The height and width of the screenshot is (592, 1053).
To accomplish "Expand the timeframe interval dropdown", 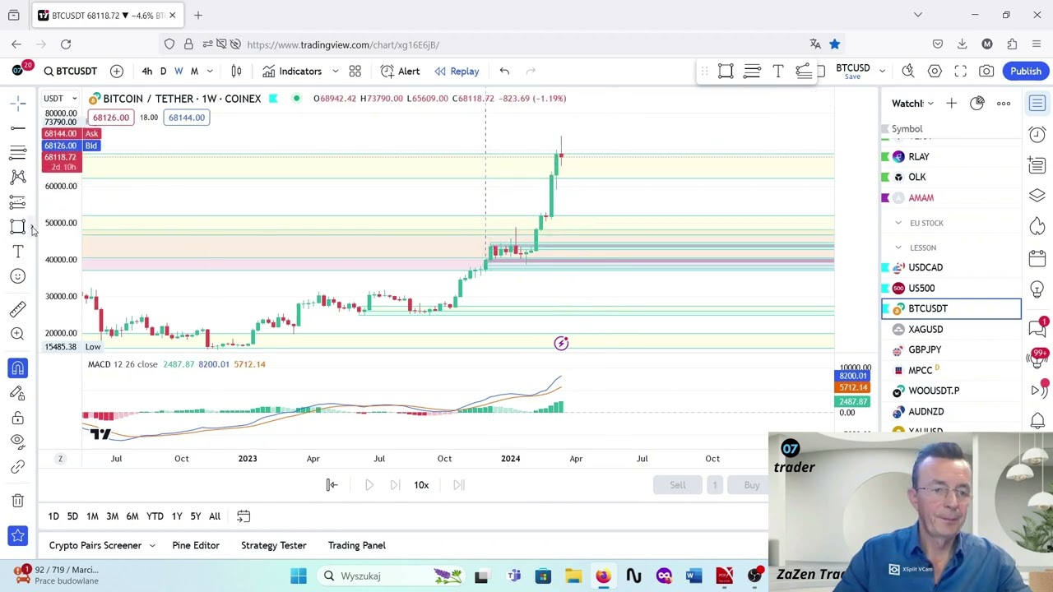I will 210,71.
